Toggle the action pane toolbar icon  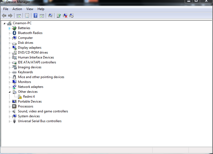pos(42,16)
